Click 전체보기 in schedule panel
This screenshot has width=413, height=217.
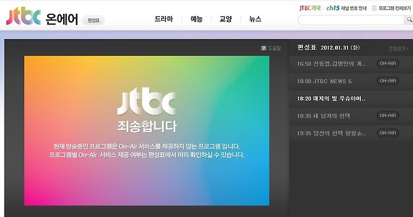tap(398, 49)
